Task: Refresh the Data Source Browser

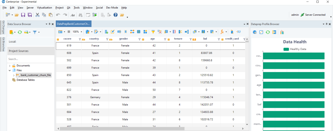Action: (20, 32)
